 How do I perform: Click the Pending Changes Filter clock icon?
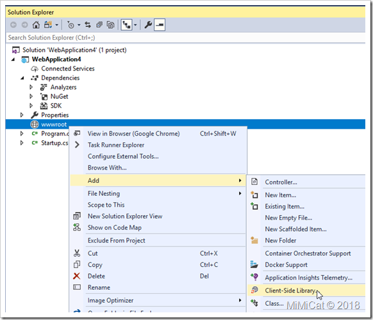tap(70, 25)
